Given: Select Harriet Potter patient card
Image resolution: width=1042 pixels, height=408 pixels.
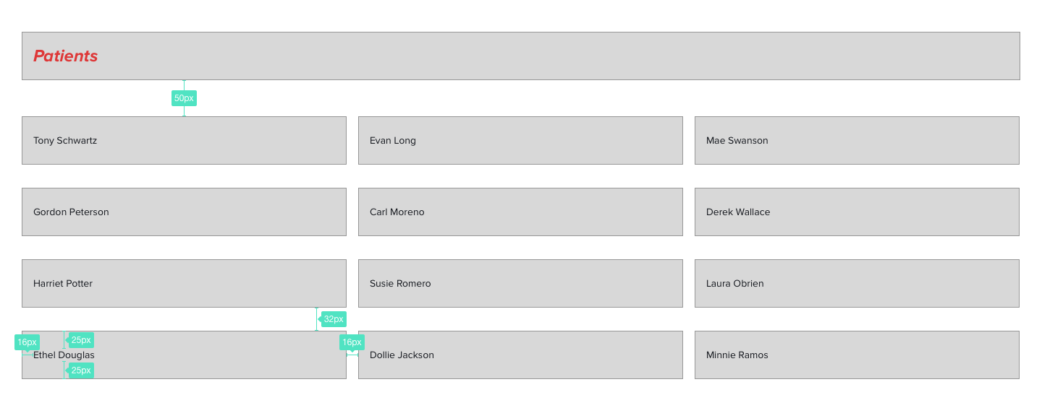Looking at the screenshot, I should [184, 283].
